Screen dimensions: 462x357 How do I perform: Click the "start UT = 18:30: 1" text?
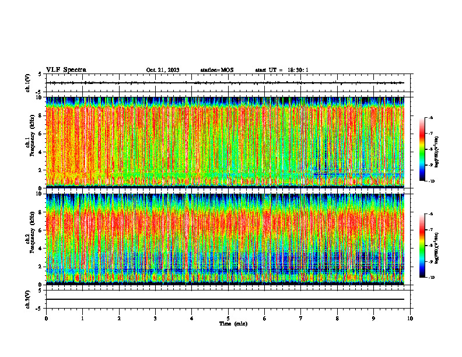click(282, 70)
